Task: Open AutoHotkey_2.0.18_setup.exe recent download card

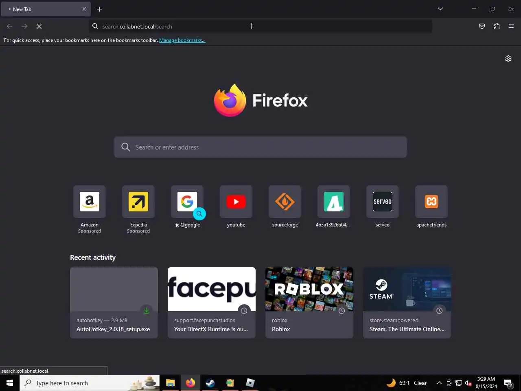Action: click(x=114, y=303)
